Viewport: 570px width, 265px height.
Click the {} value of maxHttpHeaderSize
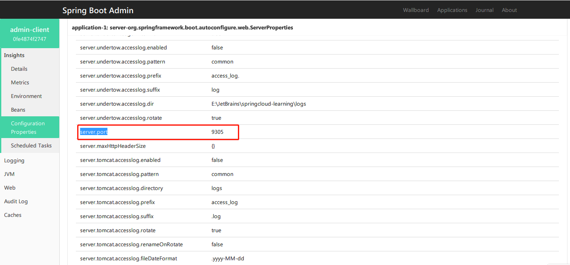pyautogui.click(x=213, y=146)
